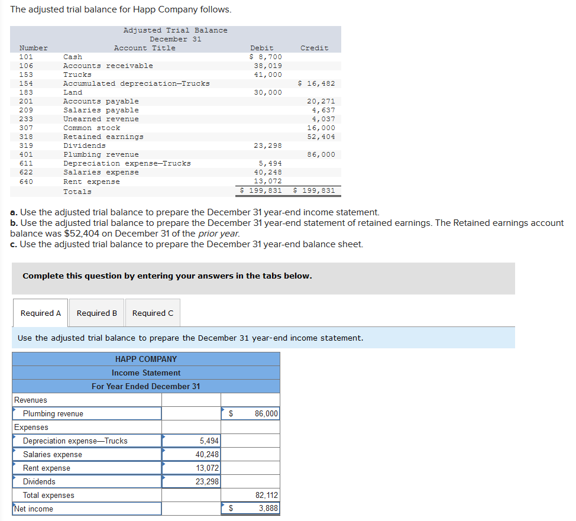The height and width of the screenshot is (521, 576).
Task: Click the Common stock 16,000 credit value
Action: (x=321, y=128)
